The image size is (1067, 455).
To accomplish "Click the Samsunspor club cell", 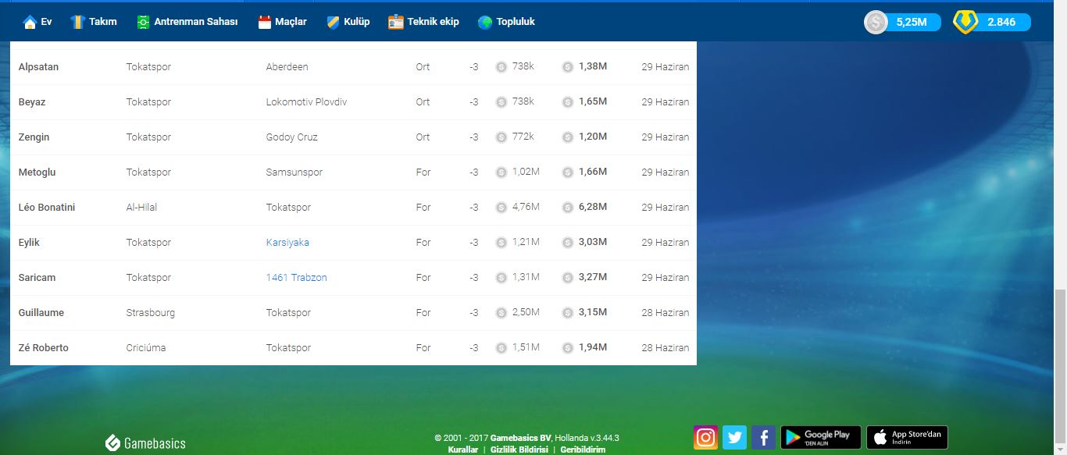I will coord(294,172).
